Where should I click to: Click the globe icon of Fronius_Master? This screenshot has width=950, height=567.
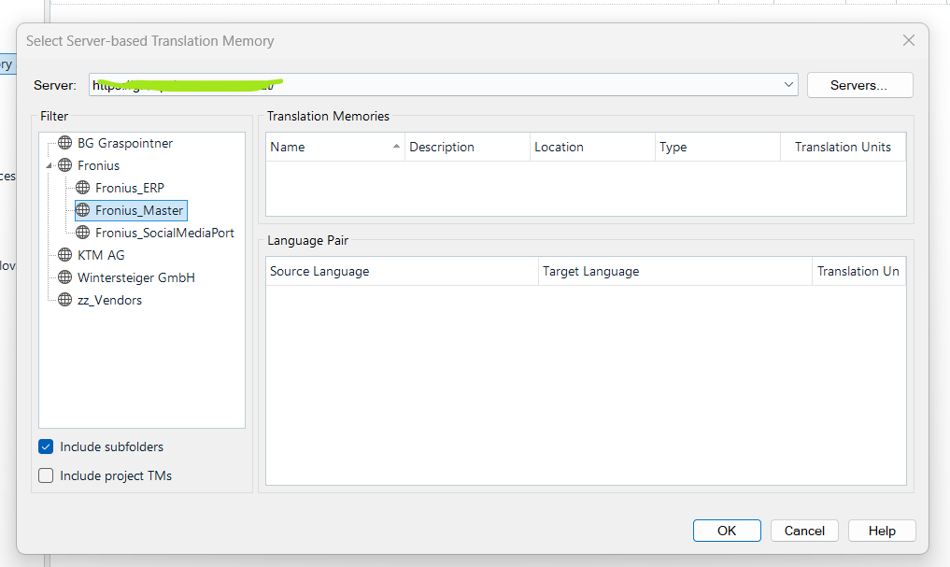[82, 210]
